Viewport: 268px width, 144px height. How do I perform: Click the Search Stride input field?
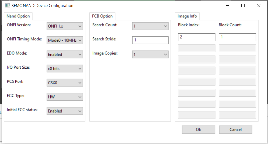click(150, 40)
